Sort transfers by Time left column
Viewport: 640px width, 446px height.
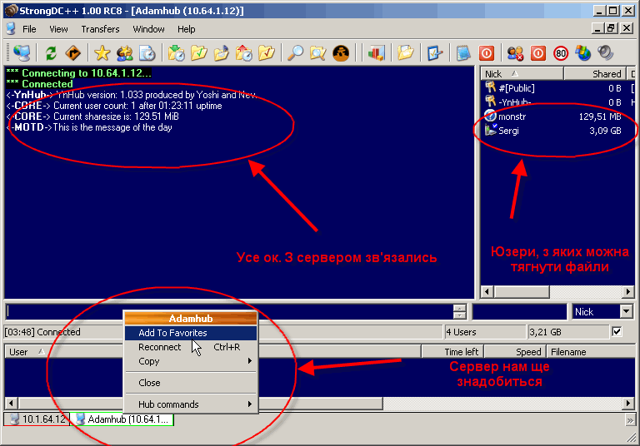click(452, 352)
